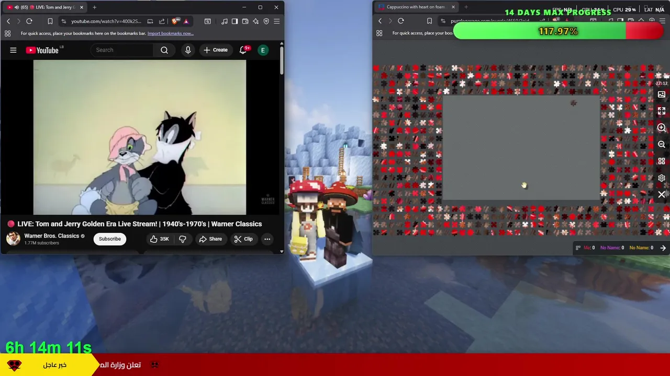The image size is (670, 376).
Task: Open the apps grid icon on YouTube window bookmarks bar
Action: click(7, 33)
